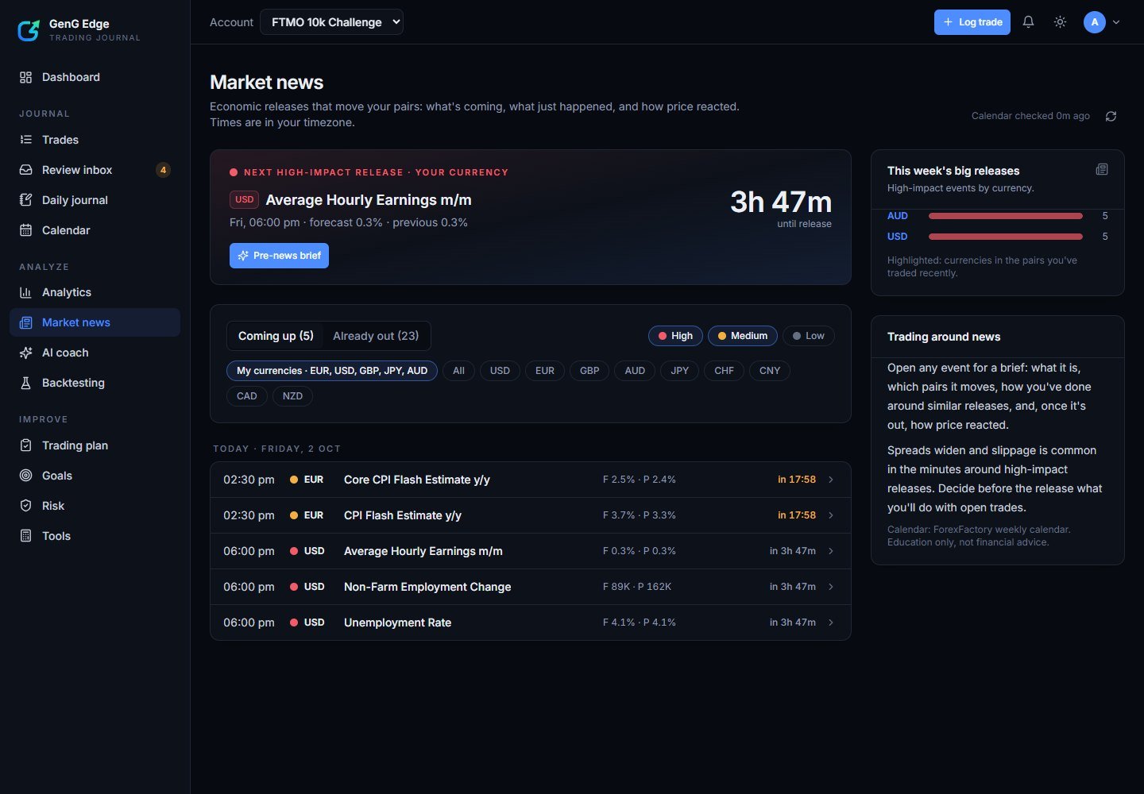
Task: Click AUD currency label in big releases
Action: click(x=898, y=216)
